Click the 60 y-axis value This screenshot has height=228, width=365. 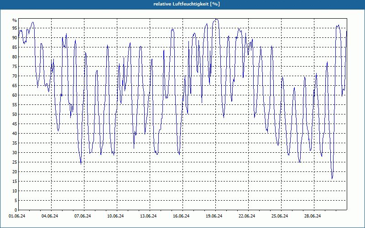click(x=15, y=95)
